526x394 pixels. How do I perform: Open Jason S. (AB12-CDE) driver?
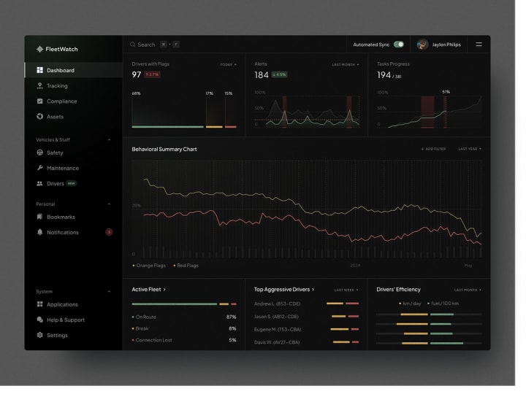pyautogui.click(x=277, y=317)
